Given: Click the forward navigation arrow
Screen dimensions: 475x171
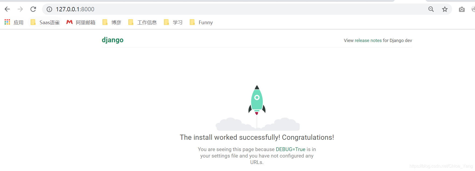Looking at the screenshot, I should tap(20, 9).
